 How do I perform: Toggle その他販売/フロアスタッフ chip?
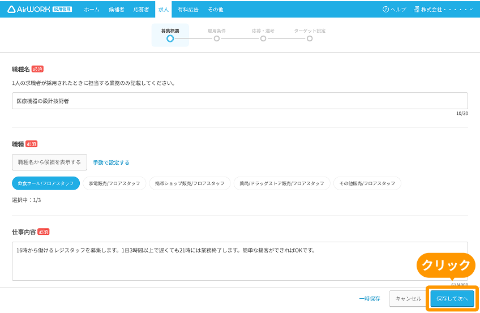point(367,183)
